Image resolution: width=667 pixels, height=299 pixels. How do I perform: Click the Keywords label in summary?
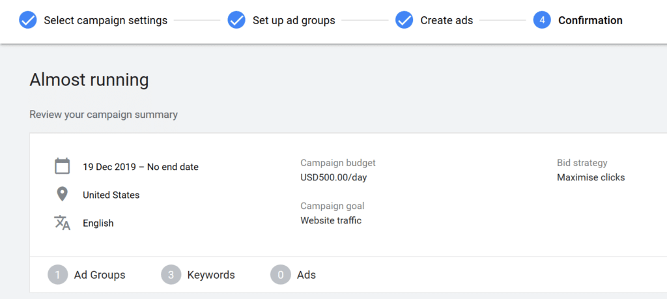pyautogui.click(x=211, y=275)
